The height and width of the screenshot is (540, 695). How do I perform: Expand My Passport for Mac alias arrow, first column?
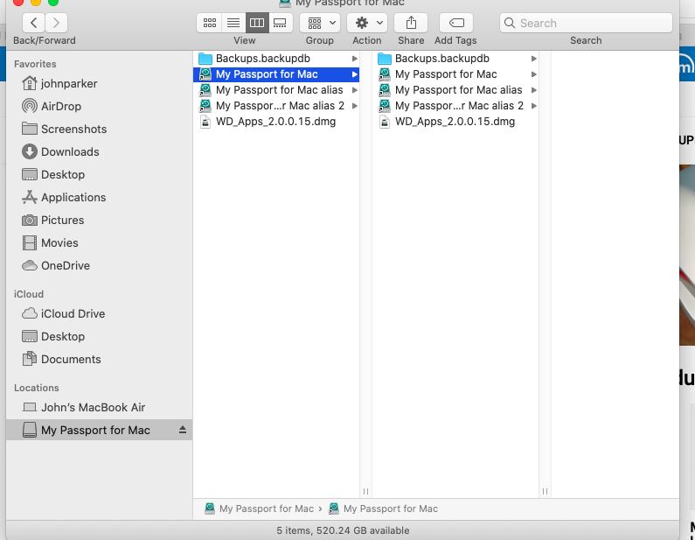(355, 90)
